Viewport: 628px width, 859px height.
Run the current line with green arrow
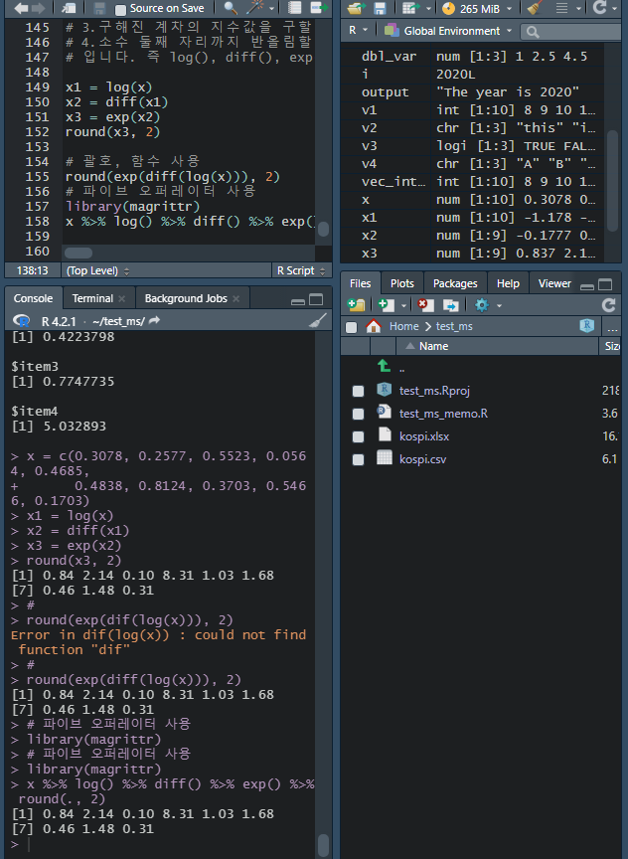pyautogui.click(x=319, y=8)
